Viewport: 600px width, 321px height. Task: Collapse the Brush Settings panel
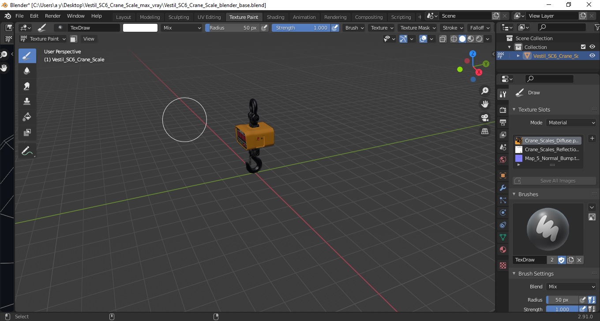514,273
